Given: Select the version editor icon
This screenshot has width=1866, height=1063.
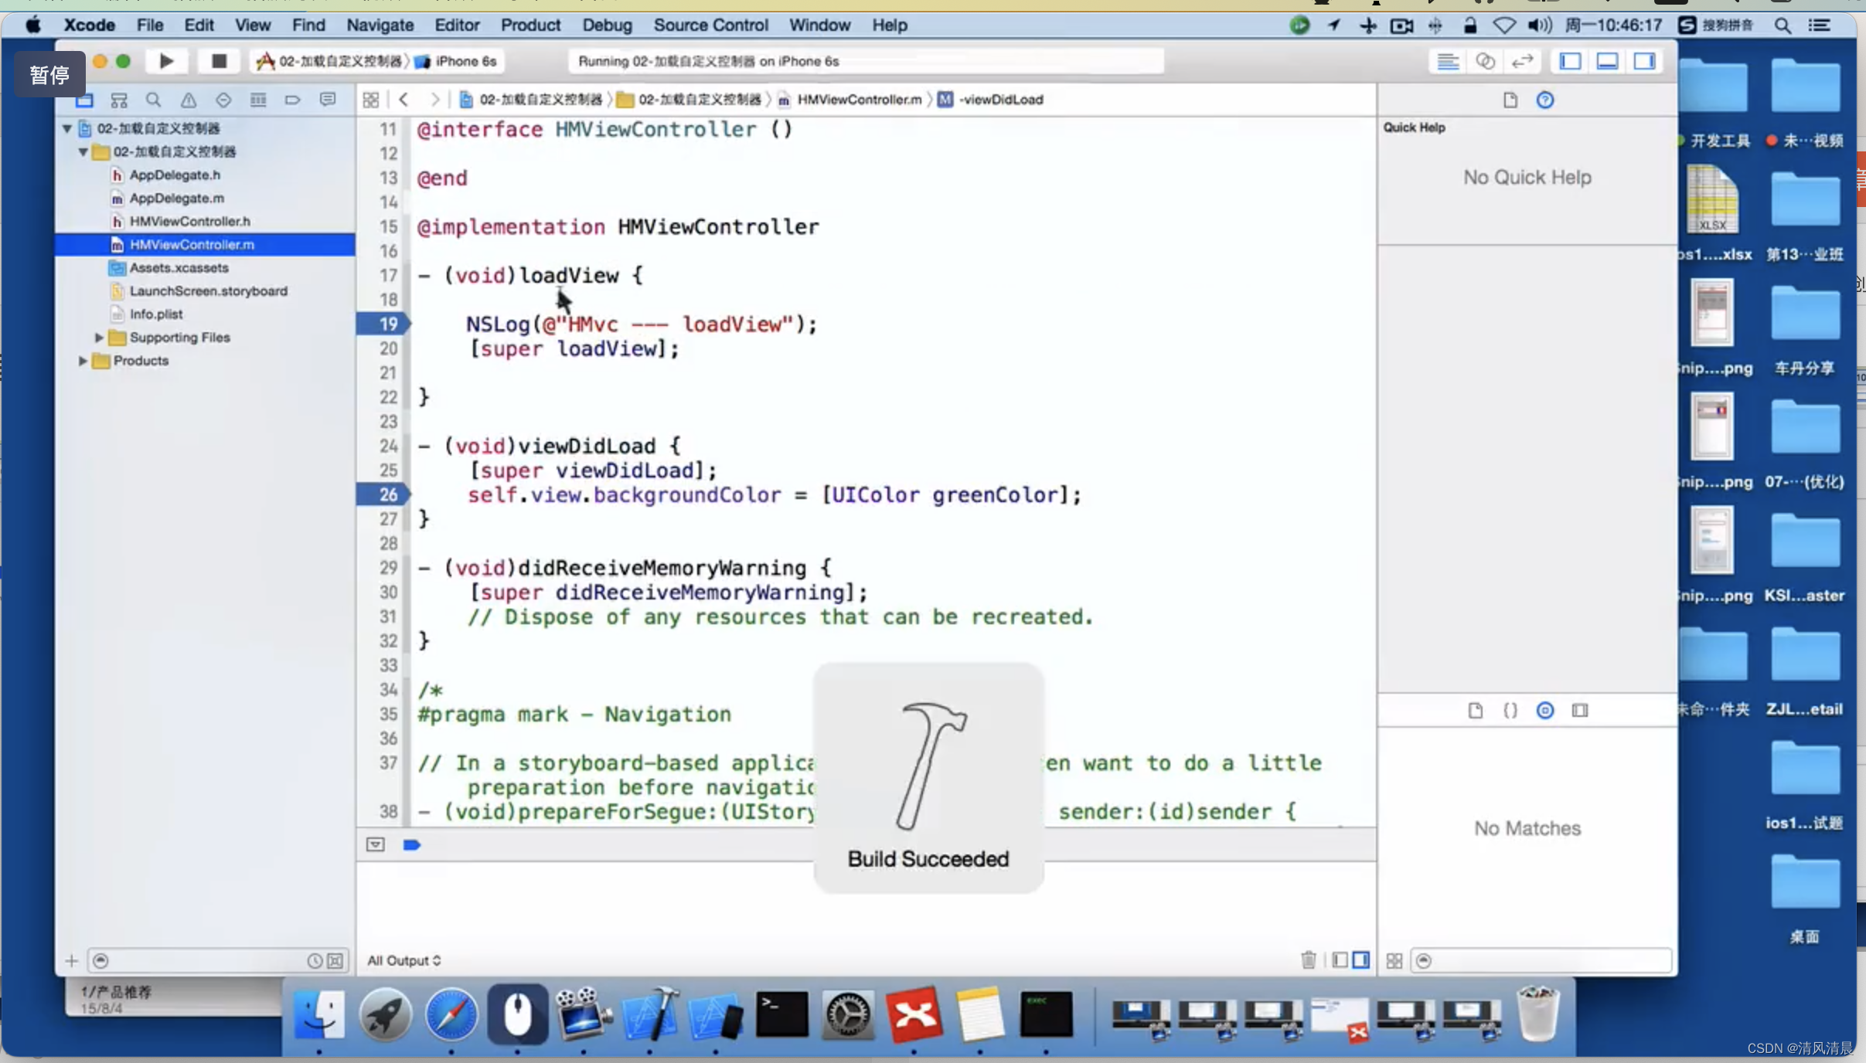Looking at the screenshot, I should pyautogui.click(x=1522, y=61).
